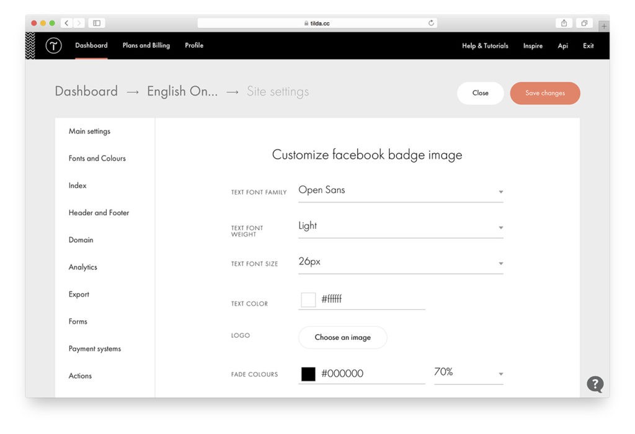Expand the Text Font Size dropdown
635x434 pixels.
tap(401, 262)
